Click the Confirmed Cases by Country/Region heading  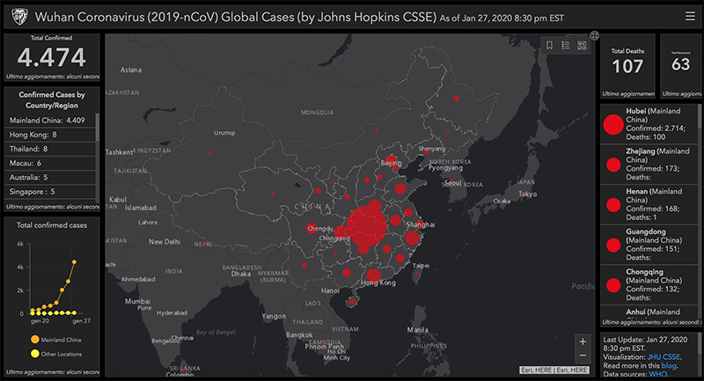tap(52, 100)
